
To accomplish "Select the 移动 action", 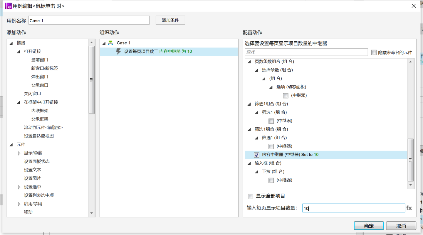I will tap(28, 212).
